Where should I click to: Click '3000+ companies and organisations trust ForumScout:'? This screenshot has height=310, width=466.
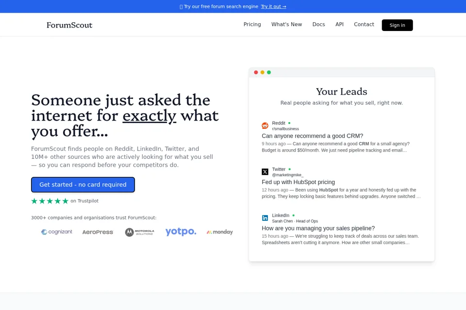click(94, 218)
